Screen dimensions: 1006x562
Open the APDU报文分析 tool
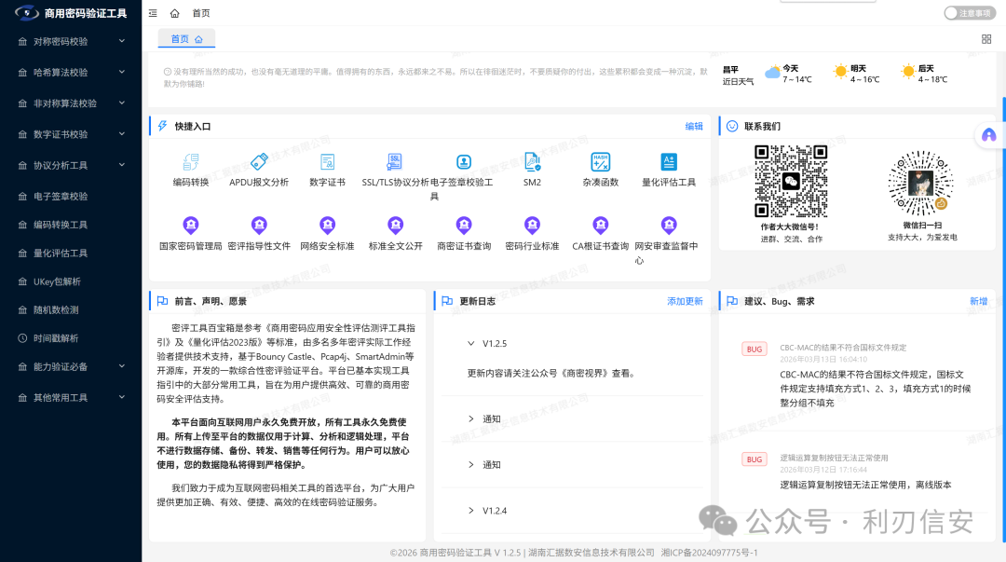(x=258, y=168)
